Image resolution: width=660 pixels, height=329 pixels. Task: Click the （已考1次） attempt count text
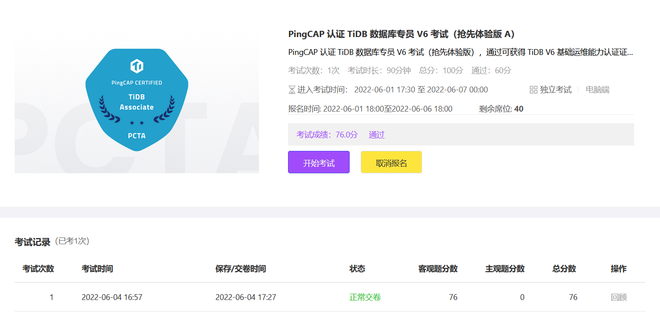(x=72, y=241)
